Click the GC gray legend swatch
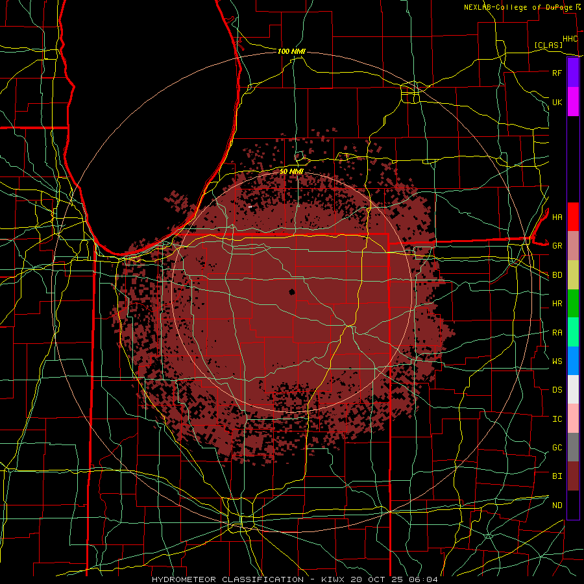 click(x=573, y=447)
